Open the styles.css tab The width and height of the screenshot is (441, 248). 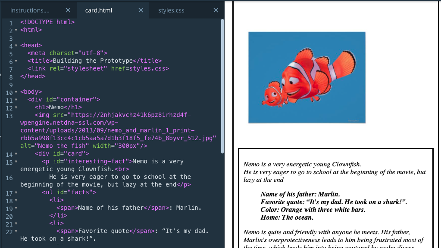coord(171,10)
